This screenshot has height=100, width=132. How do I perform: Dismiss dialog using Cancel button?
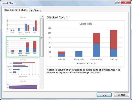click(x=121, y=95)
